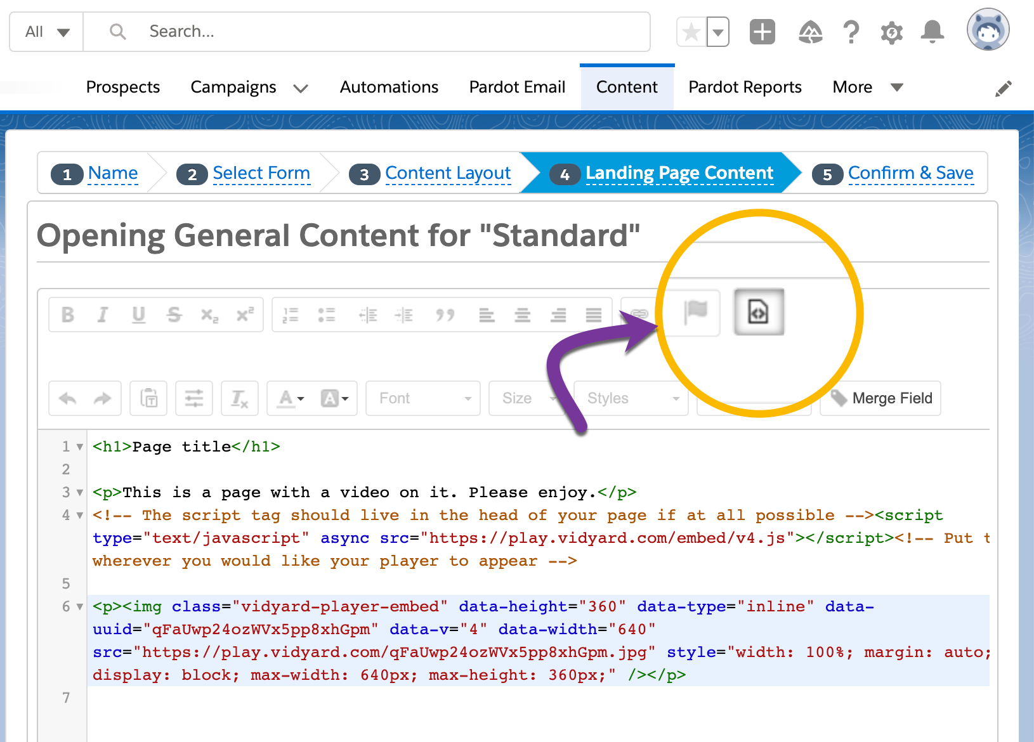The height and width of the screenshot is (742, 1034).
Task: Insert block quote
Action: point(445,315)
